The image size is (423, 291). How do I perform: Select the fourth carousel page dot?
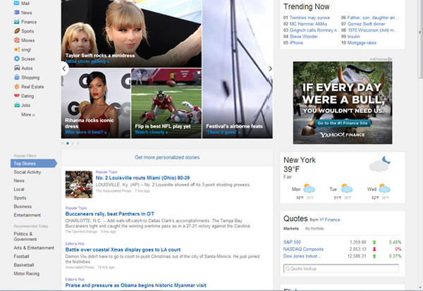point(78,144)
